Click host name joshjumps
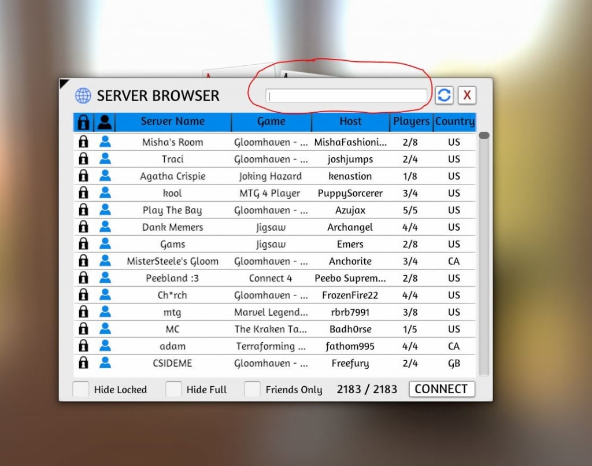 click(x=350, y=160)
